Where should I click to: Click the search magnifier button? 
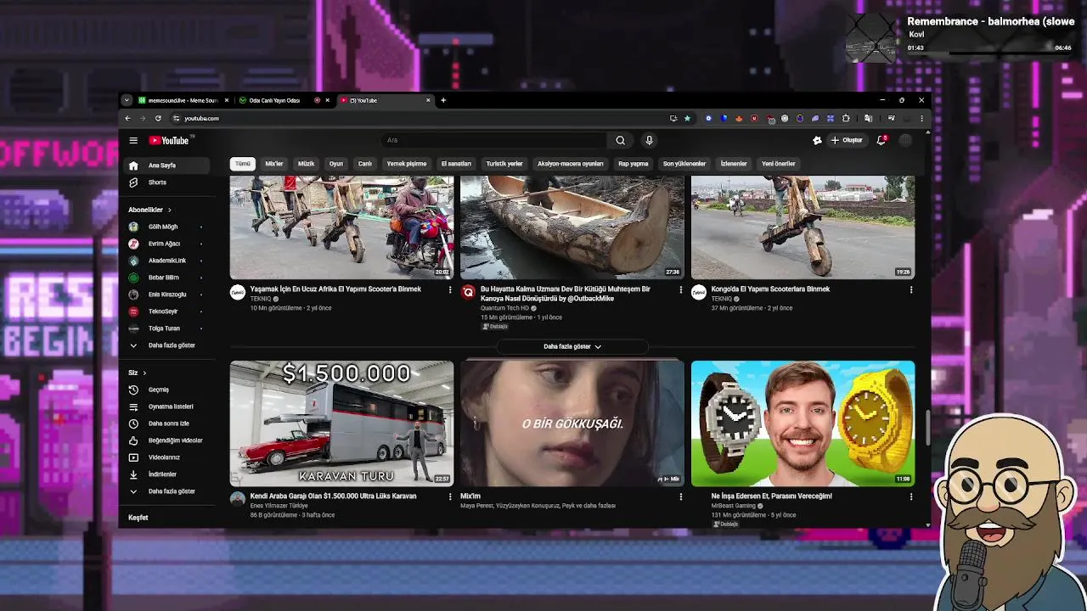[620, 140]
